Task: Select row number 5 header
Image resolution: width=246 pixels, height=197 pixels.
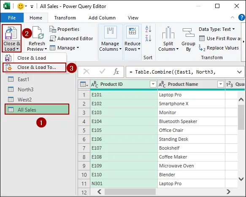Action: pyautogui.click(x=84, y=130)
